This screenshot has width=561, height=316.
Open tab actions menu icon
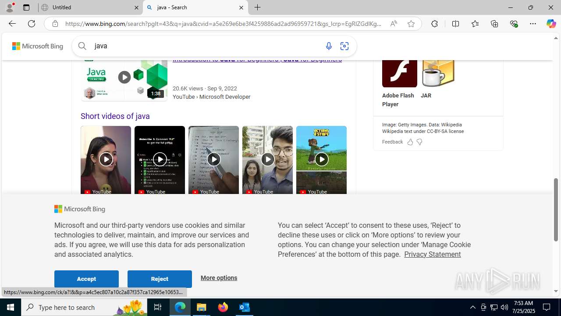pos(26,7)
